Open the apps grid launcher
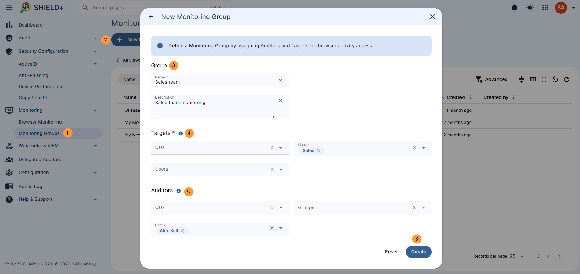The image size is (580, 274). (545, 8)
